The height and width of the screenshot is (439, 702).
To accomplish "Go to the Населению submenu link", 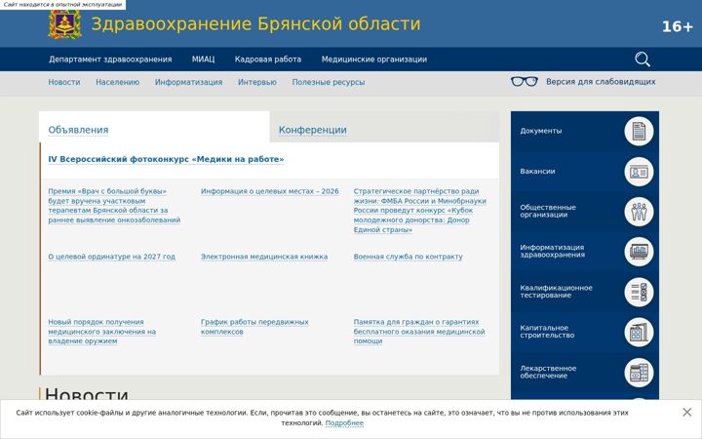I will click(x=117, y=82).
